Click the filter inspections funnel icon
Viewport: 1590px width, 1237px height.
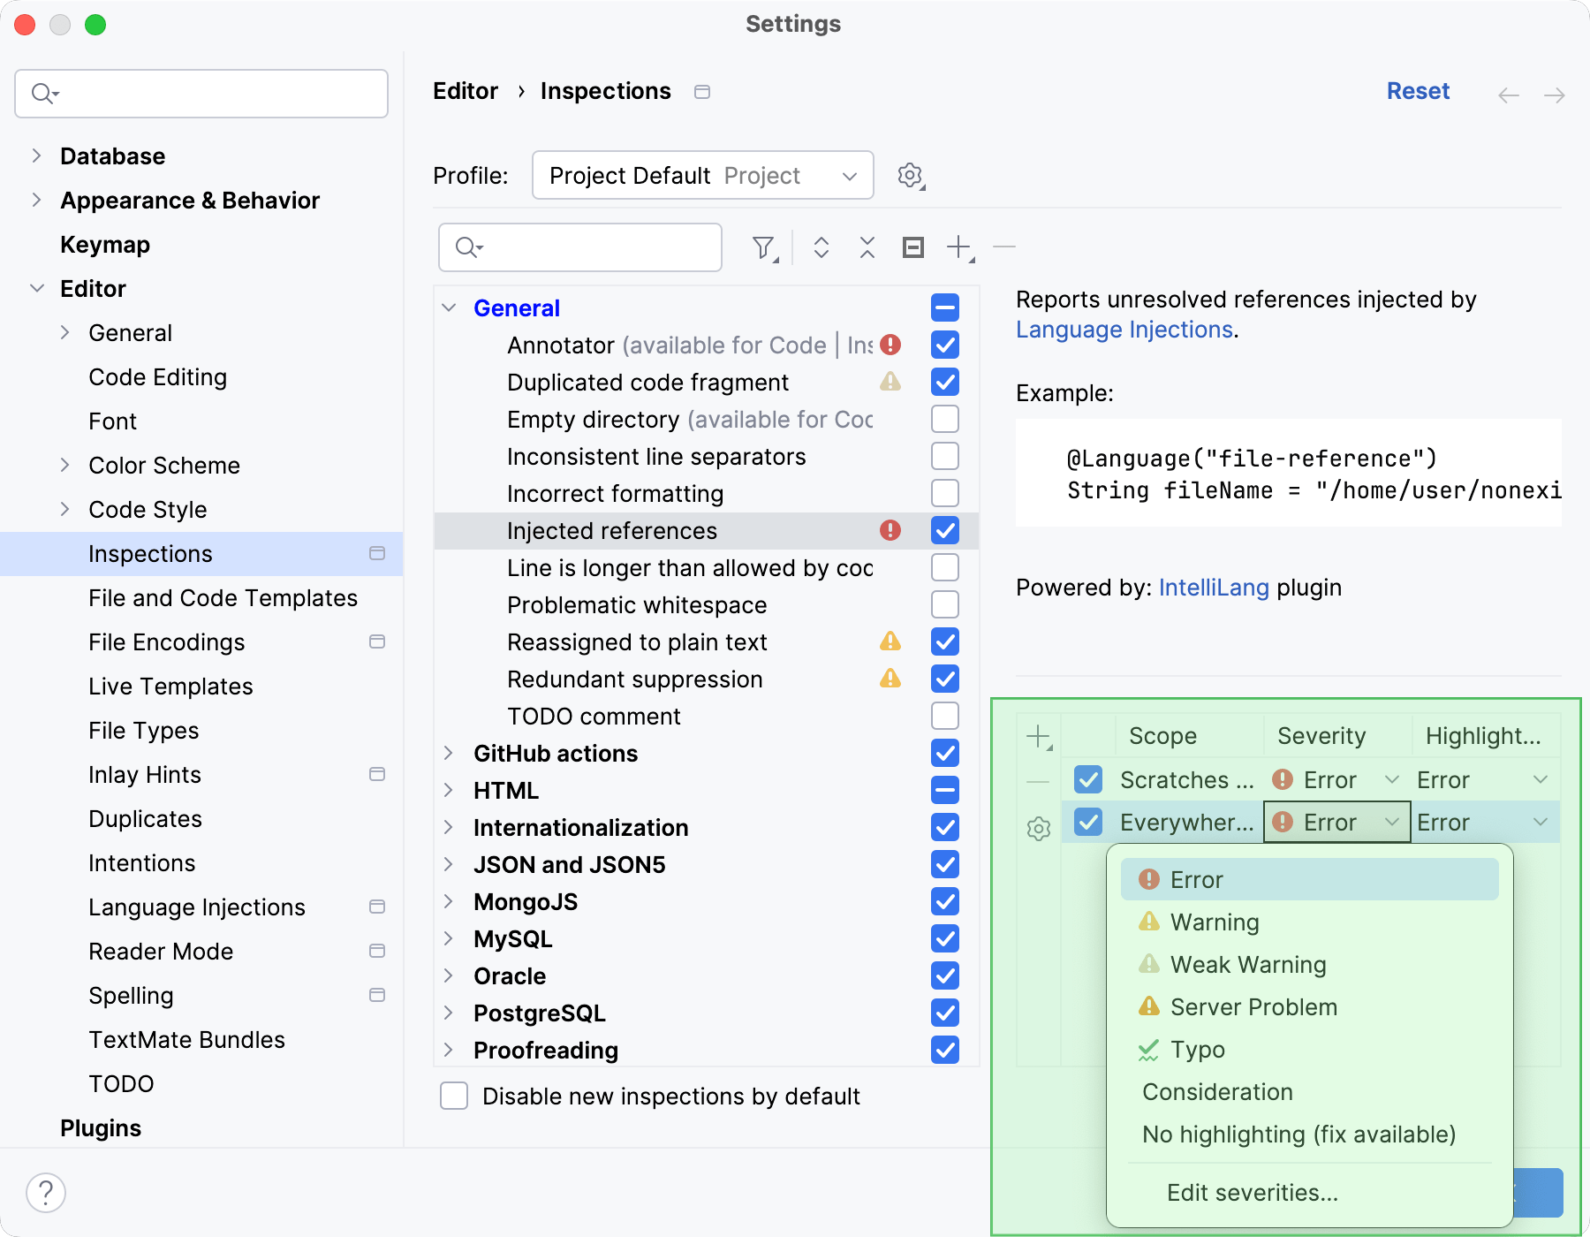point(763,247)
